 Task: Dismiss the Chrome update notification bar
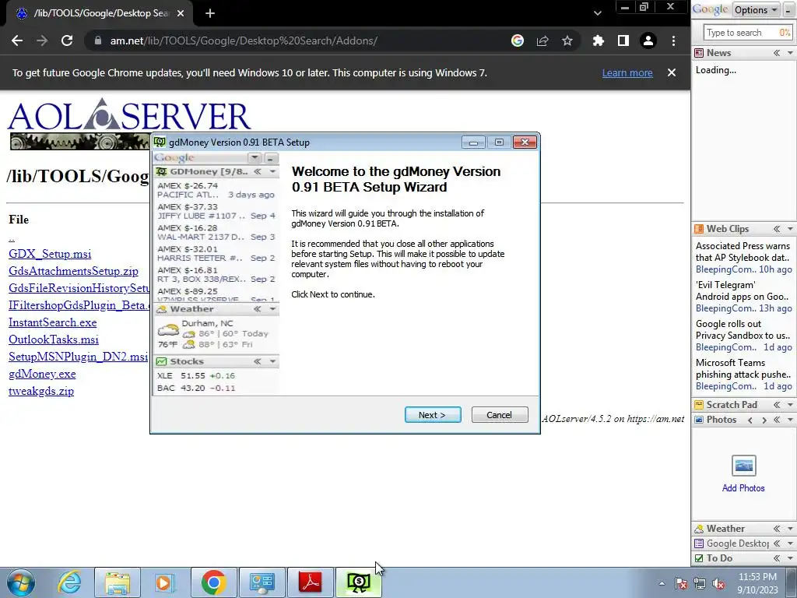tap(672, 72)
